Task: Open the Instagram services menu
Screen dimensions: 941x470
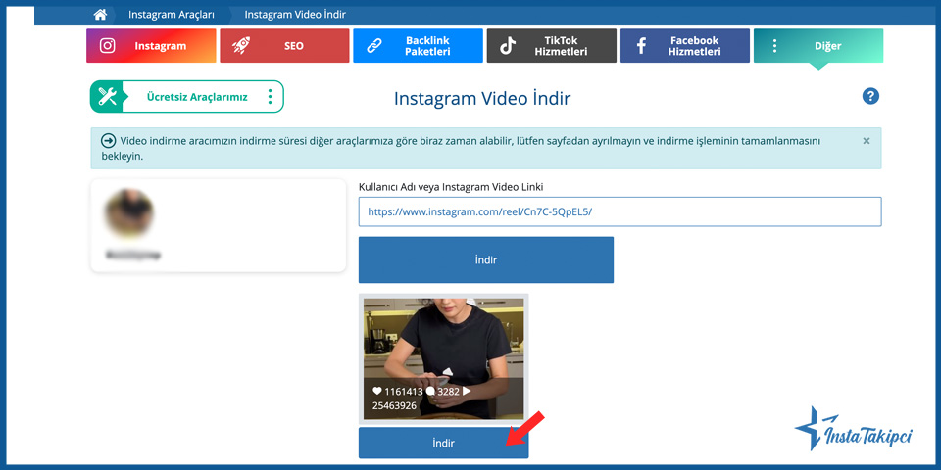Action: (151, 46)
